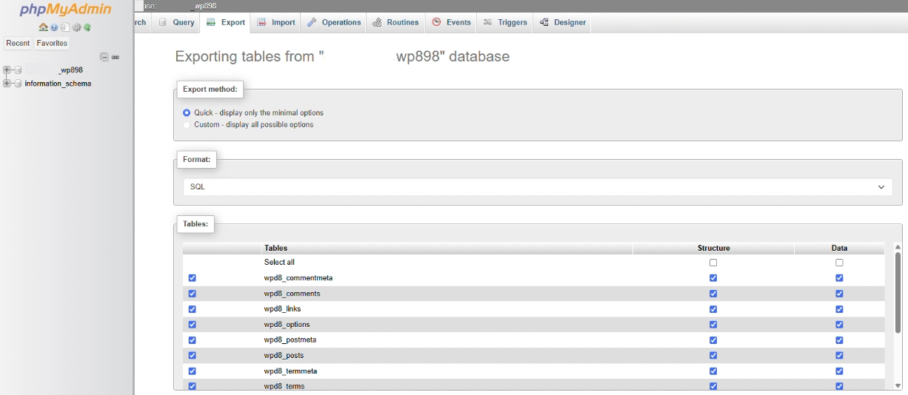Open the _wp898 database link
Screen dimensions: 908x395
[70, 70]
